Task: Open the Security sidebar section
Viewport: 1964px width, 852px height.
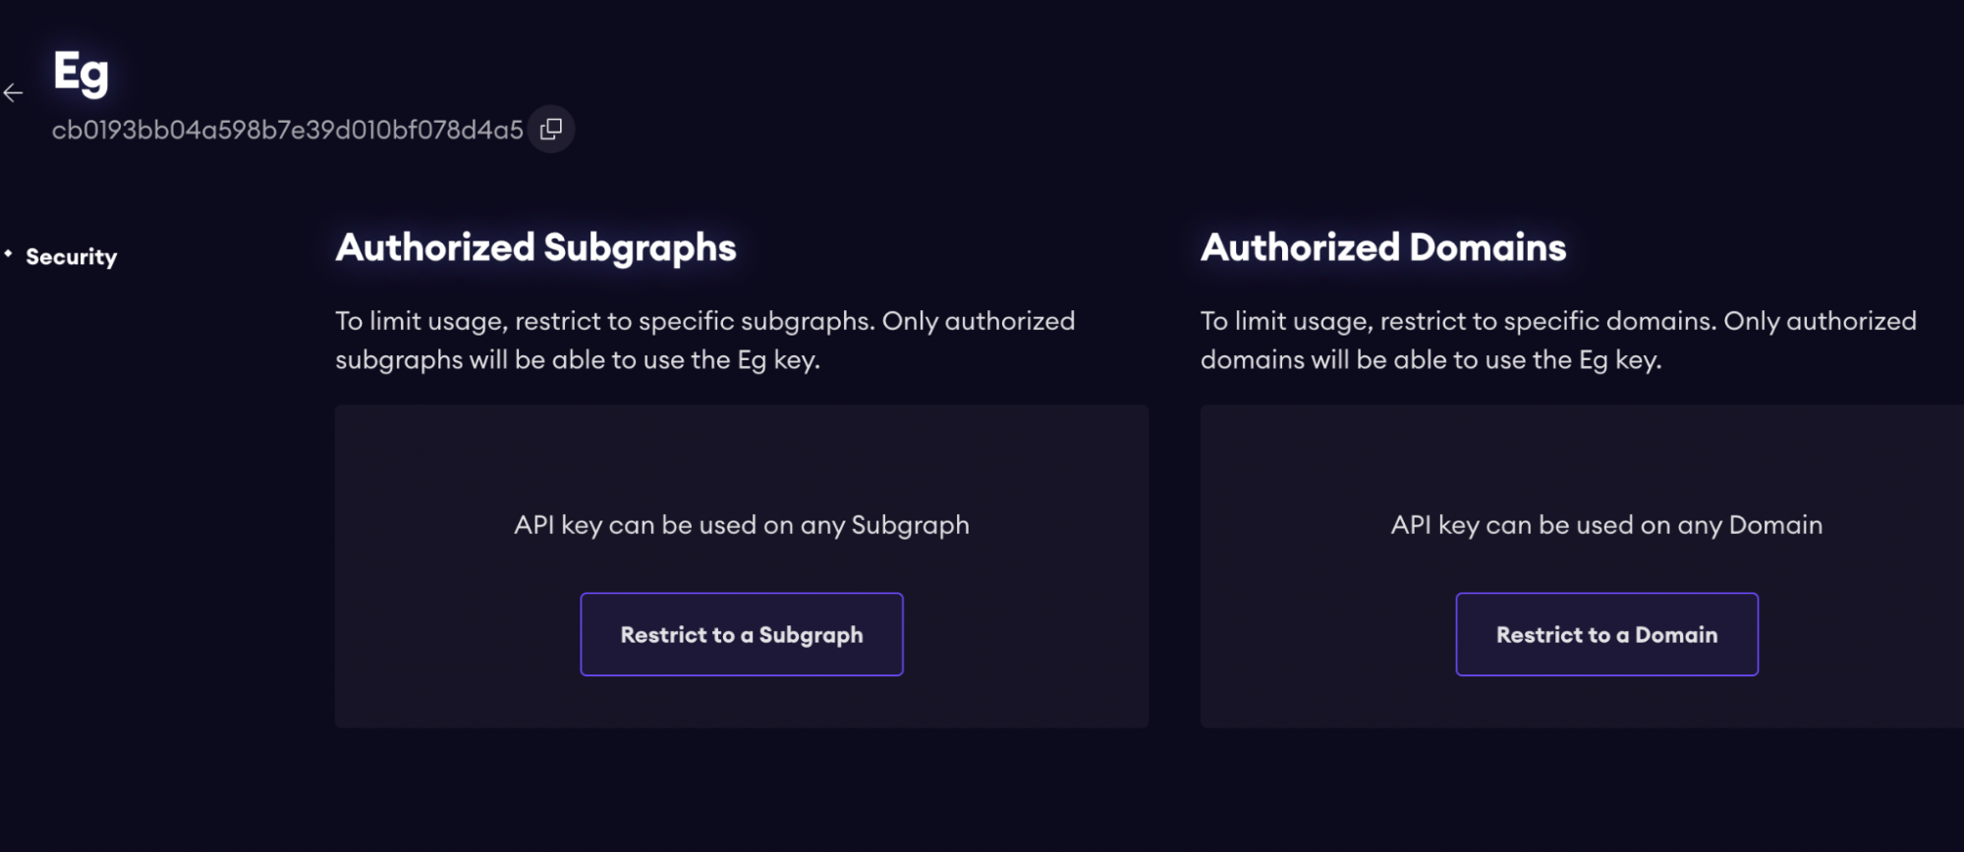Action: point(71,257)
